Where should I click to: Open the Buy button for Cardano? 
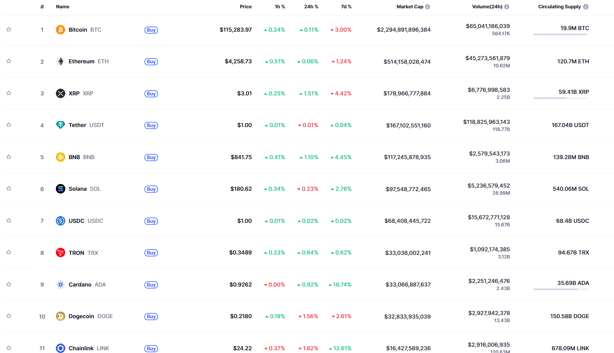[151, 285]
